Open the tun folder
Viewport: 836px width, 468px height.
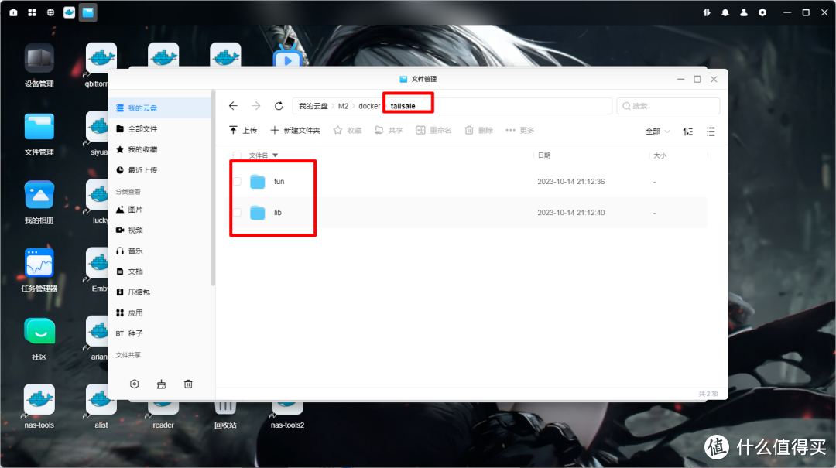(x=279, y=182)
